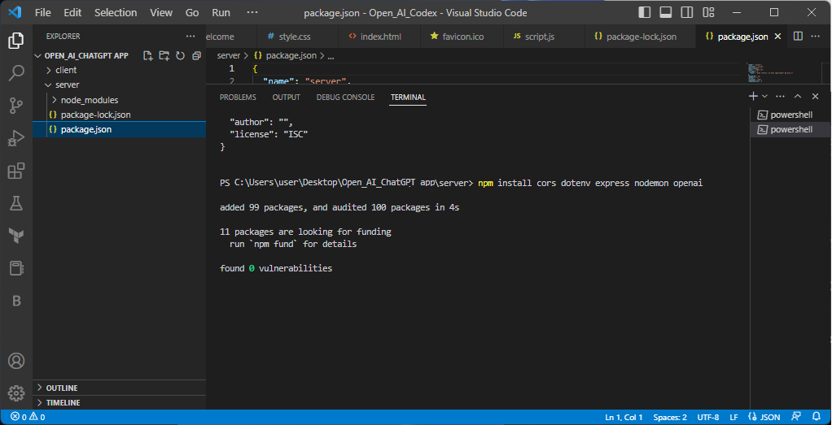Screen dimensions: 832x425
Task: Toggle primary side bar layout button
Action: [x=645, y=12]
